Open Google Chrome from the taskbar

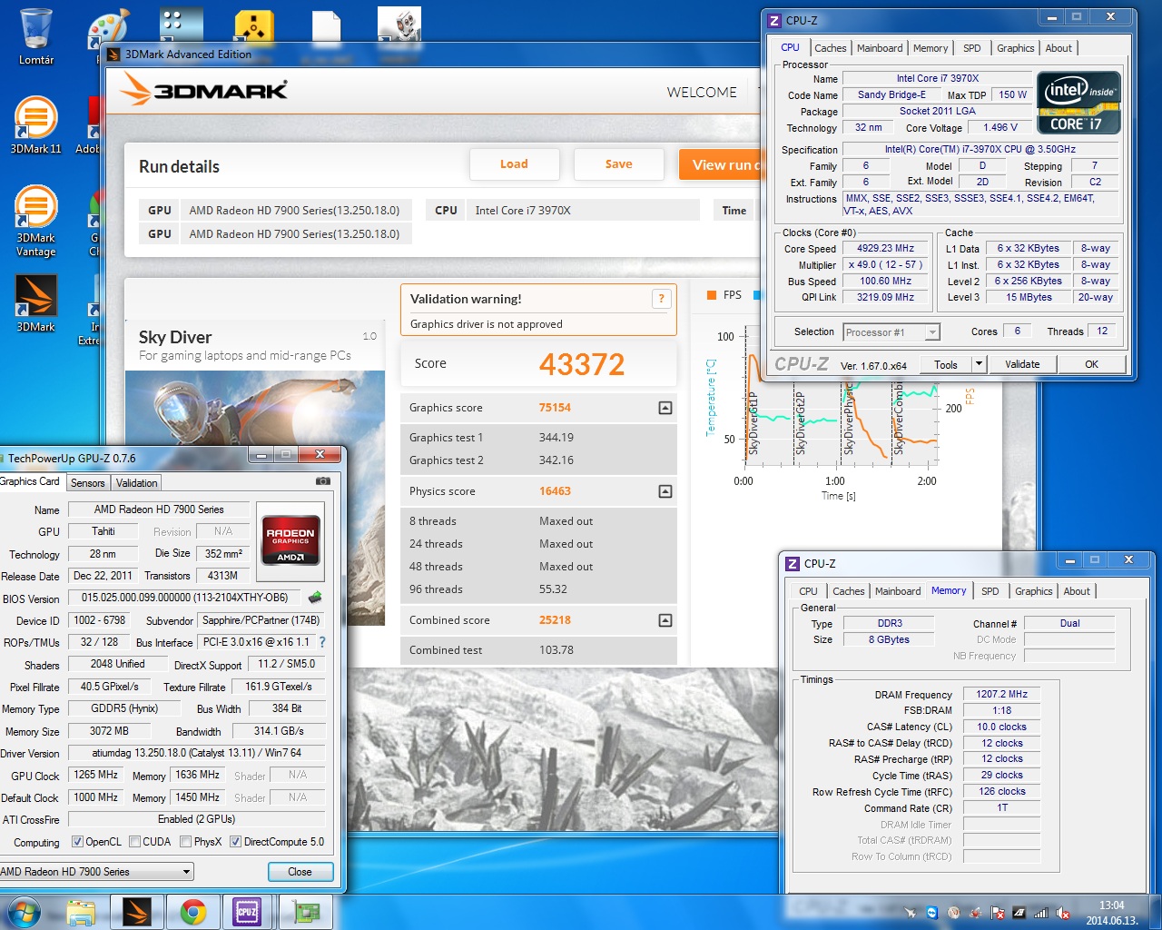coord(192,912)
